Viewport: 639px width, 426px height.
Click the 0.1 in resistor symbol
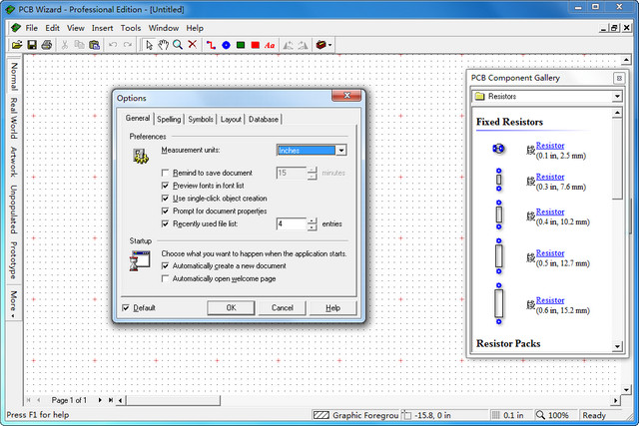498,149
